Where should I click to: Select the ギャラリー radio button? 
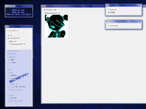click(x=8, y=54)
